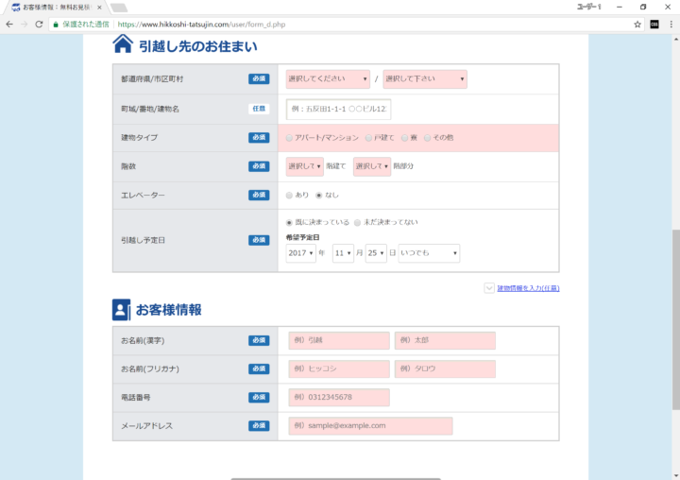Click the browser forward arrow
This screenshot has width=680, height=480.
[25, 25]
